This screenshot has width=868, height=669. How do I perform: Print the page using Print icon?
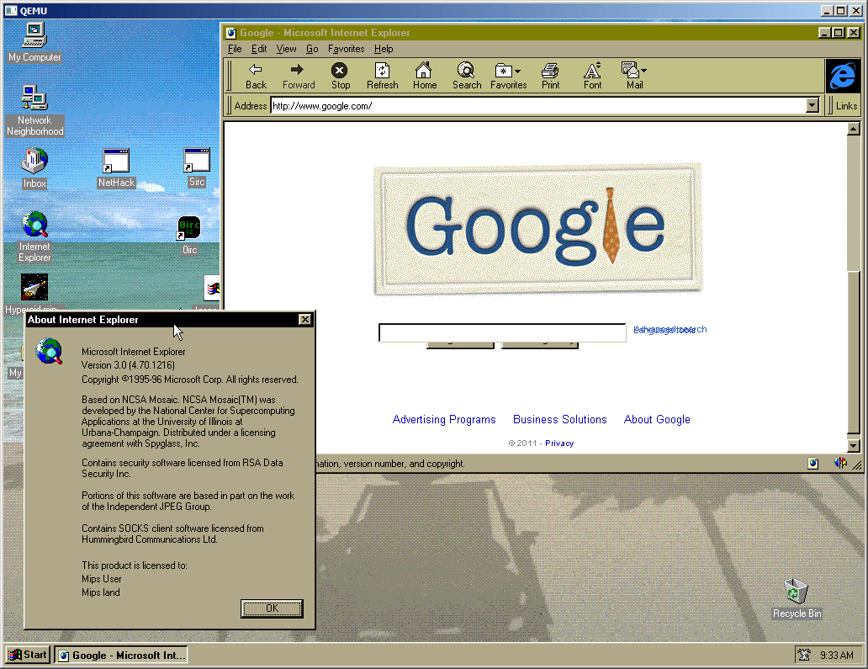click(550, 76)
